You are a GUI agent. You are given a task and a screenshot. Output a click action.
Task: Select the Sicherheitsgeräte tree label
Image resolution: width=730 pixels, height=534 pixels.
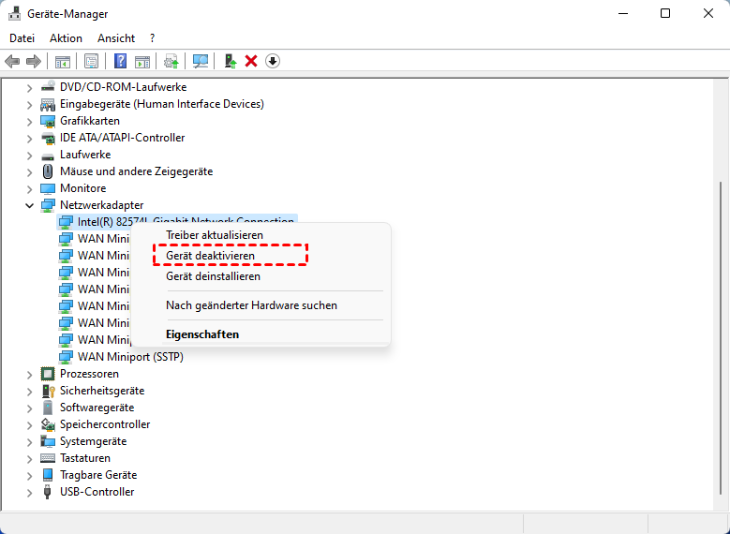point(102,390)
